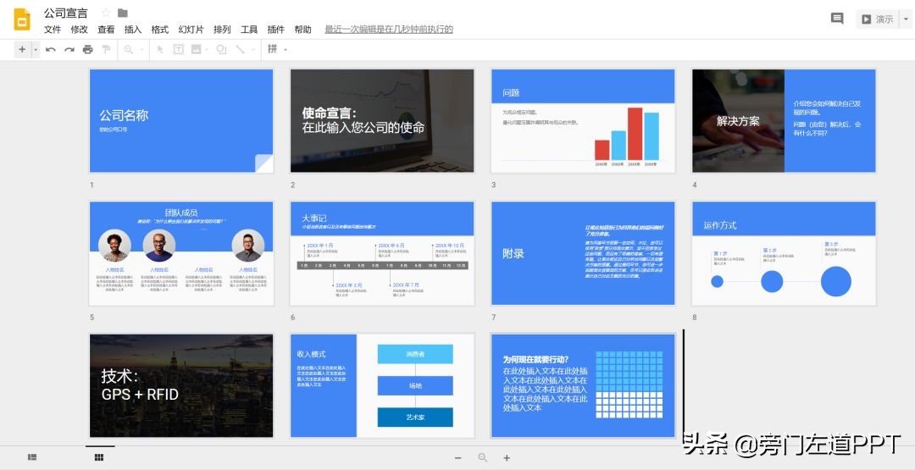Open the 修改 menu
The image size is (915, 470).
click(80, 29)
